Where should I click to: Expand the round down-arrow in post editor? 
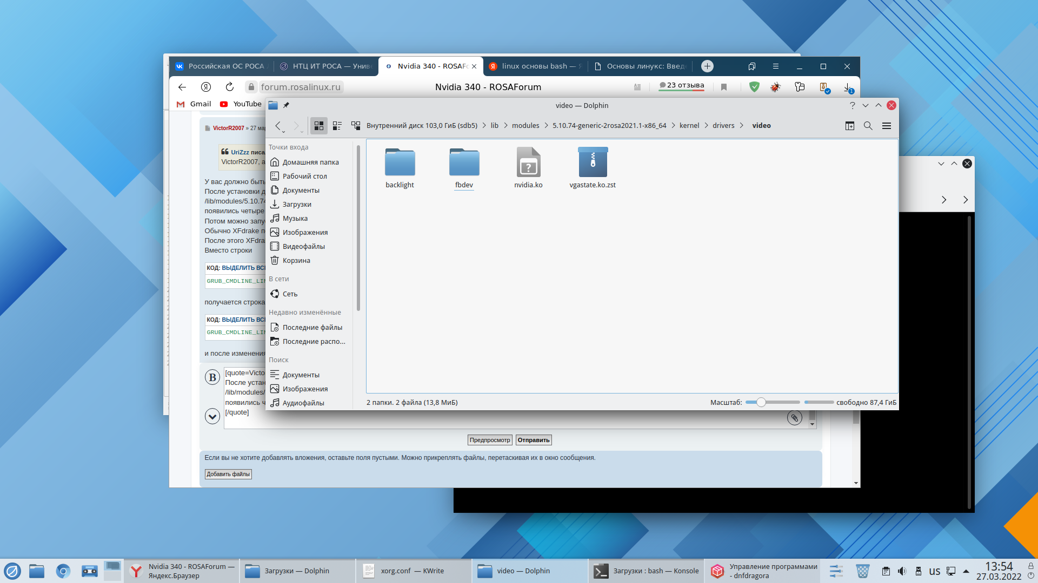(x=212, y=416)
